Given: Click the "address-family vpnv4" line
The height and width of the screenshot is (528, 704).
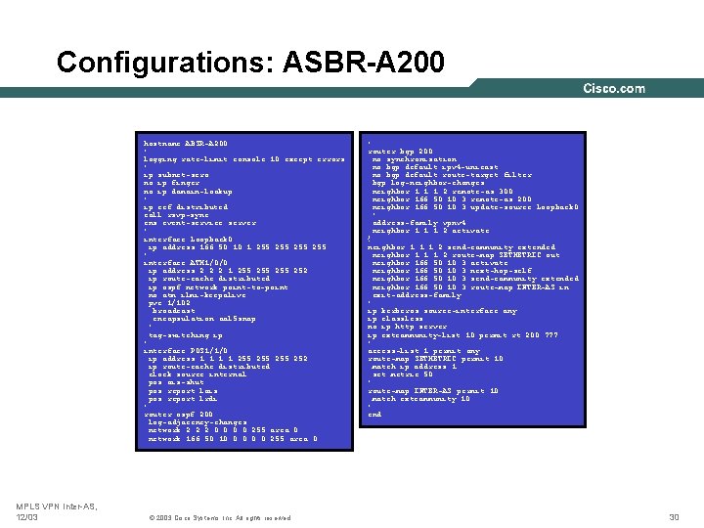Looking at the screenshot, I should tap(418, 223).
